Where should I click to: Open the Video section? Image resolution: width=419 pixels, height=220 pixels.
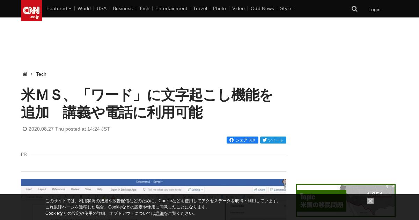(238, 8)
